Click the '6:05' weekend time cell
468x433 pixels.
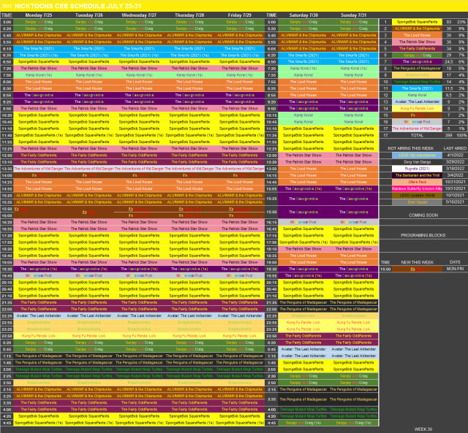[x=271, y=49]
